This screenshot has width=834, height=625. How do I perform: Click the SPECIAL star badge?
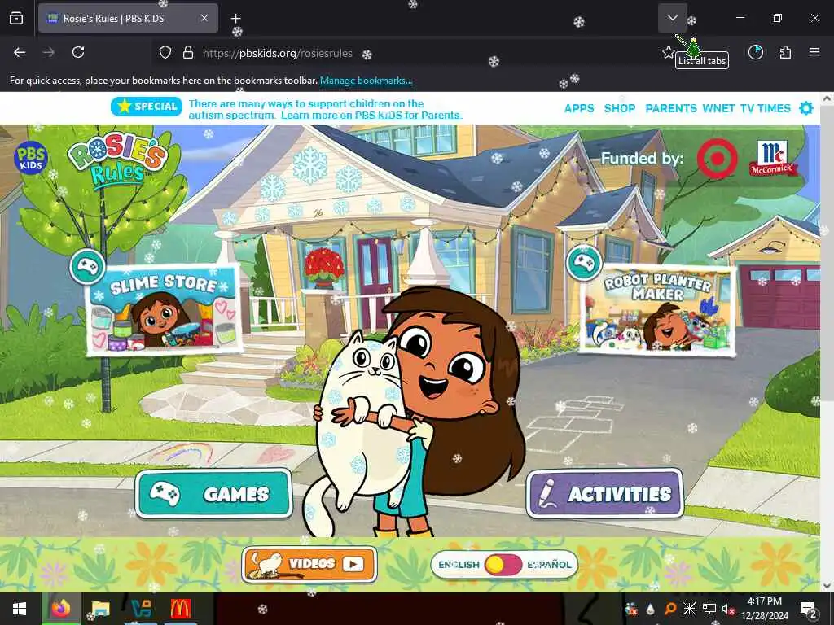[147, 107]
